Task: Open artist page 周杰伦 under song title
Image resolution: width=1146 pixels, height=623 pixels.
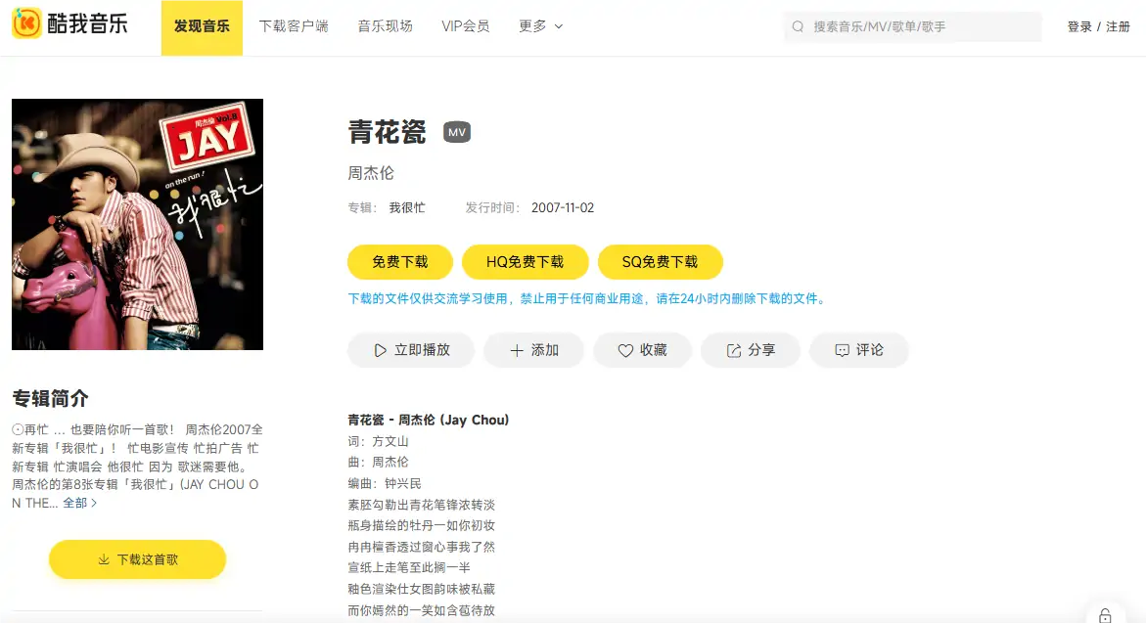Action: click(x=371, y=173)
